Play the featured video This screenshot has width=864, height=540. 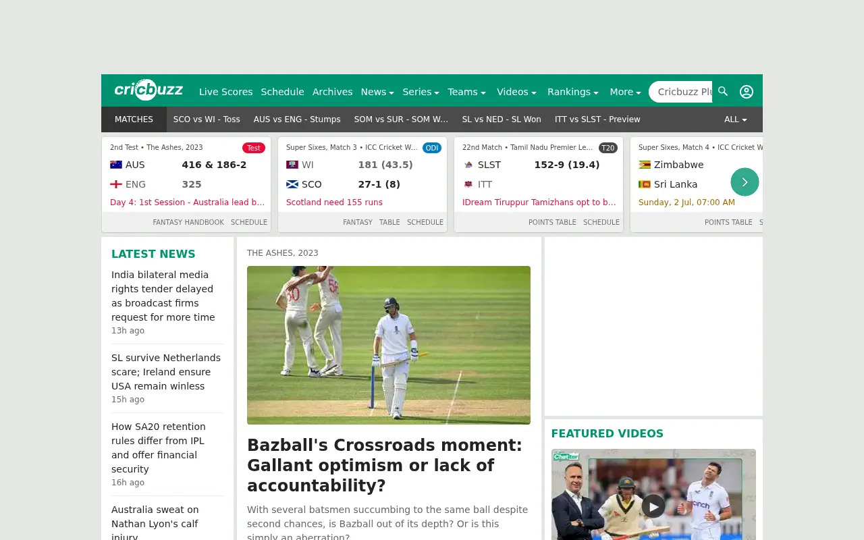(653, 506)
